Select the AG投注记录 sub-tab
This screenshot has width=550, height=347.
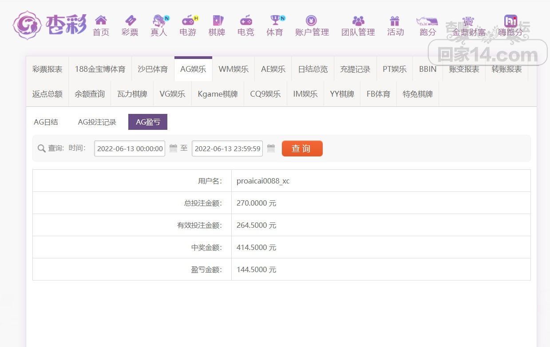tap(97, 122)
